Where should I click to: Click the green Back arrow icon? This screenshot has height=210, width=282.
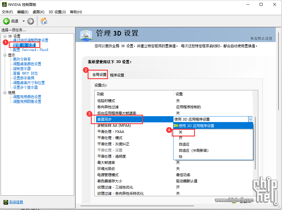(x=6, y=21)
